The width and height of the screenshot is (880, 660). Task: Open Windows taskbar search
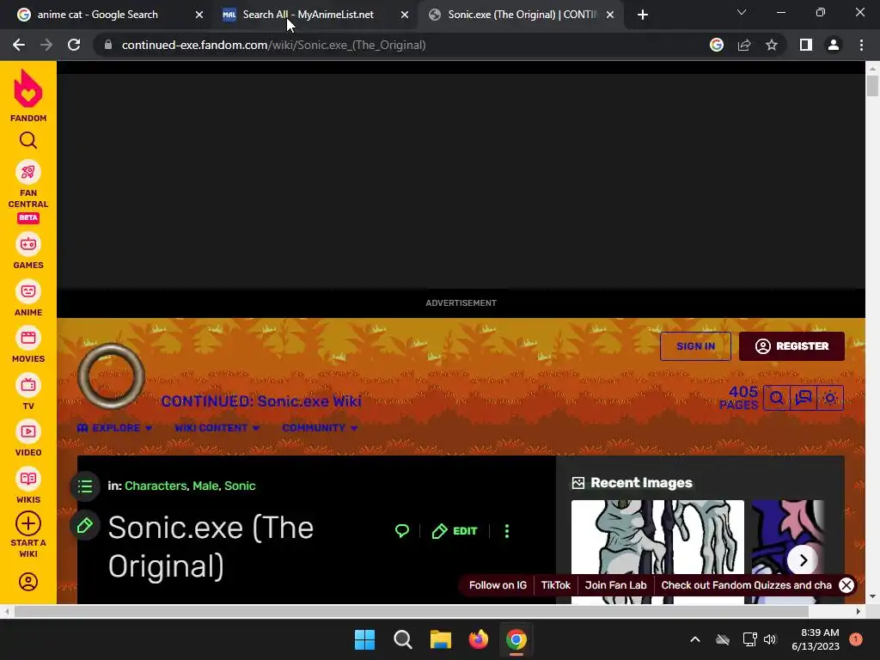[x=403, y=639]
